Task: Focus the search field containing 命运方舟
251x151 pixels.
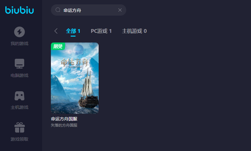Action: point(89,10)
